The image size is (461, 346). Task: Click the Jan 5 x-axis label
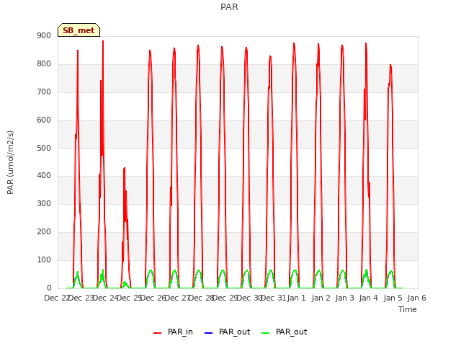tap(393, 298)
